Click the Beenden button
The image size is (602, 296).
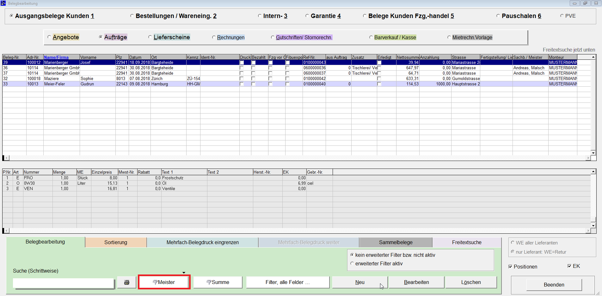tap(554, 285)
